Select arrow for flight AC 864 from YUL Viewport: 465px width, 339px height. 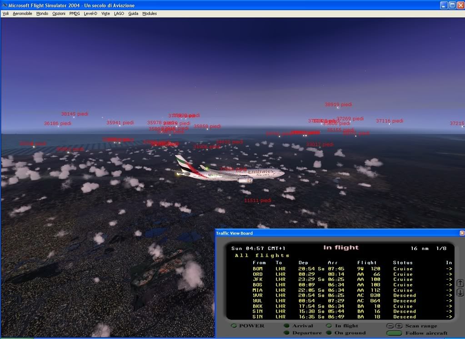pyautogui.click(x=449, y=301)
